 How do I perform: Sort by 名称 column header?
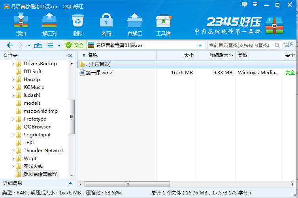[117, 55]
